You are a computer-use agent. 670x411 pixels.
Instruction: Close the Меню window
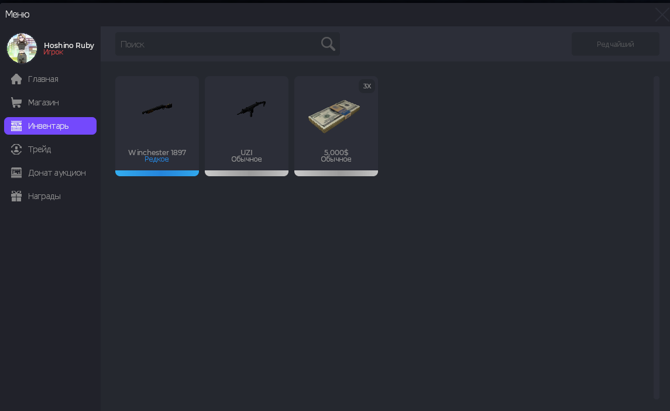coord(661,15)
